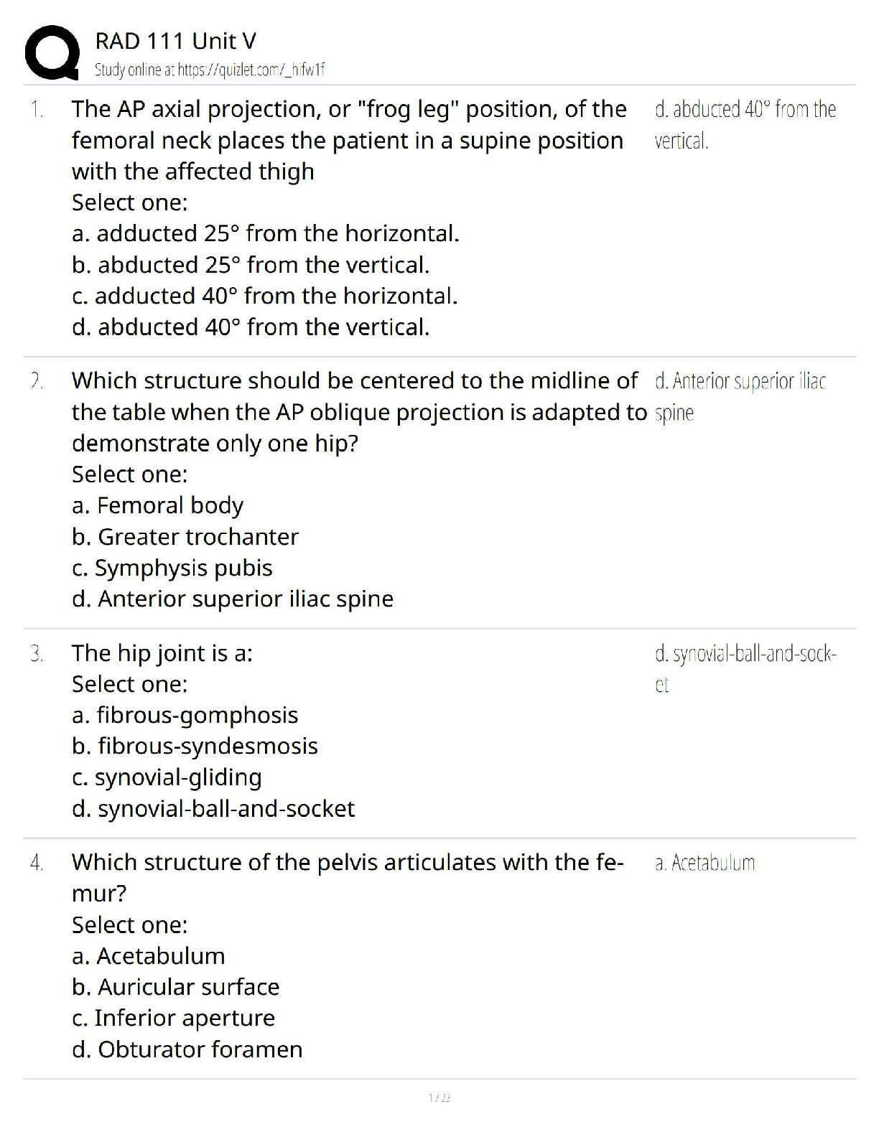Choose "d. synovial-ball-and-socket" in the options list
The image size is (879, 1137).
click(x=213, y=809)
